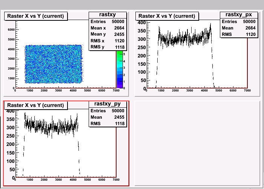The image size is (264, 189).
Task: Click the 'rastxy_px' statistics box header
Action: (x=239, y=15)
